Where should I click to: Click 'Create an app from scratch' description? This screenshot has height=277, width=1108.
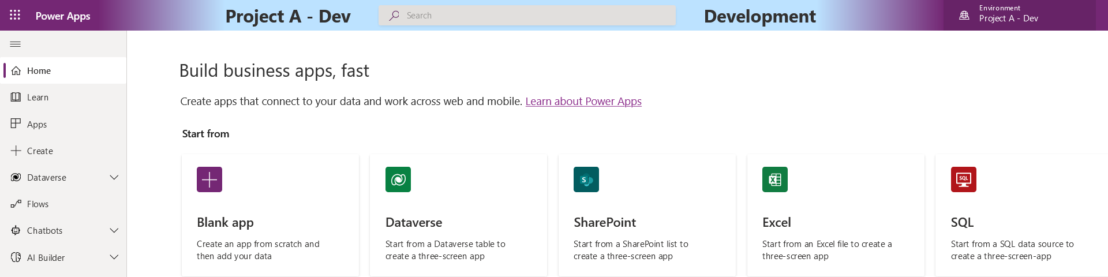click(x=258, y=250)
